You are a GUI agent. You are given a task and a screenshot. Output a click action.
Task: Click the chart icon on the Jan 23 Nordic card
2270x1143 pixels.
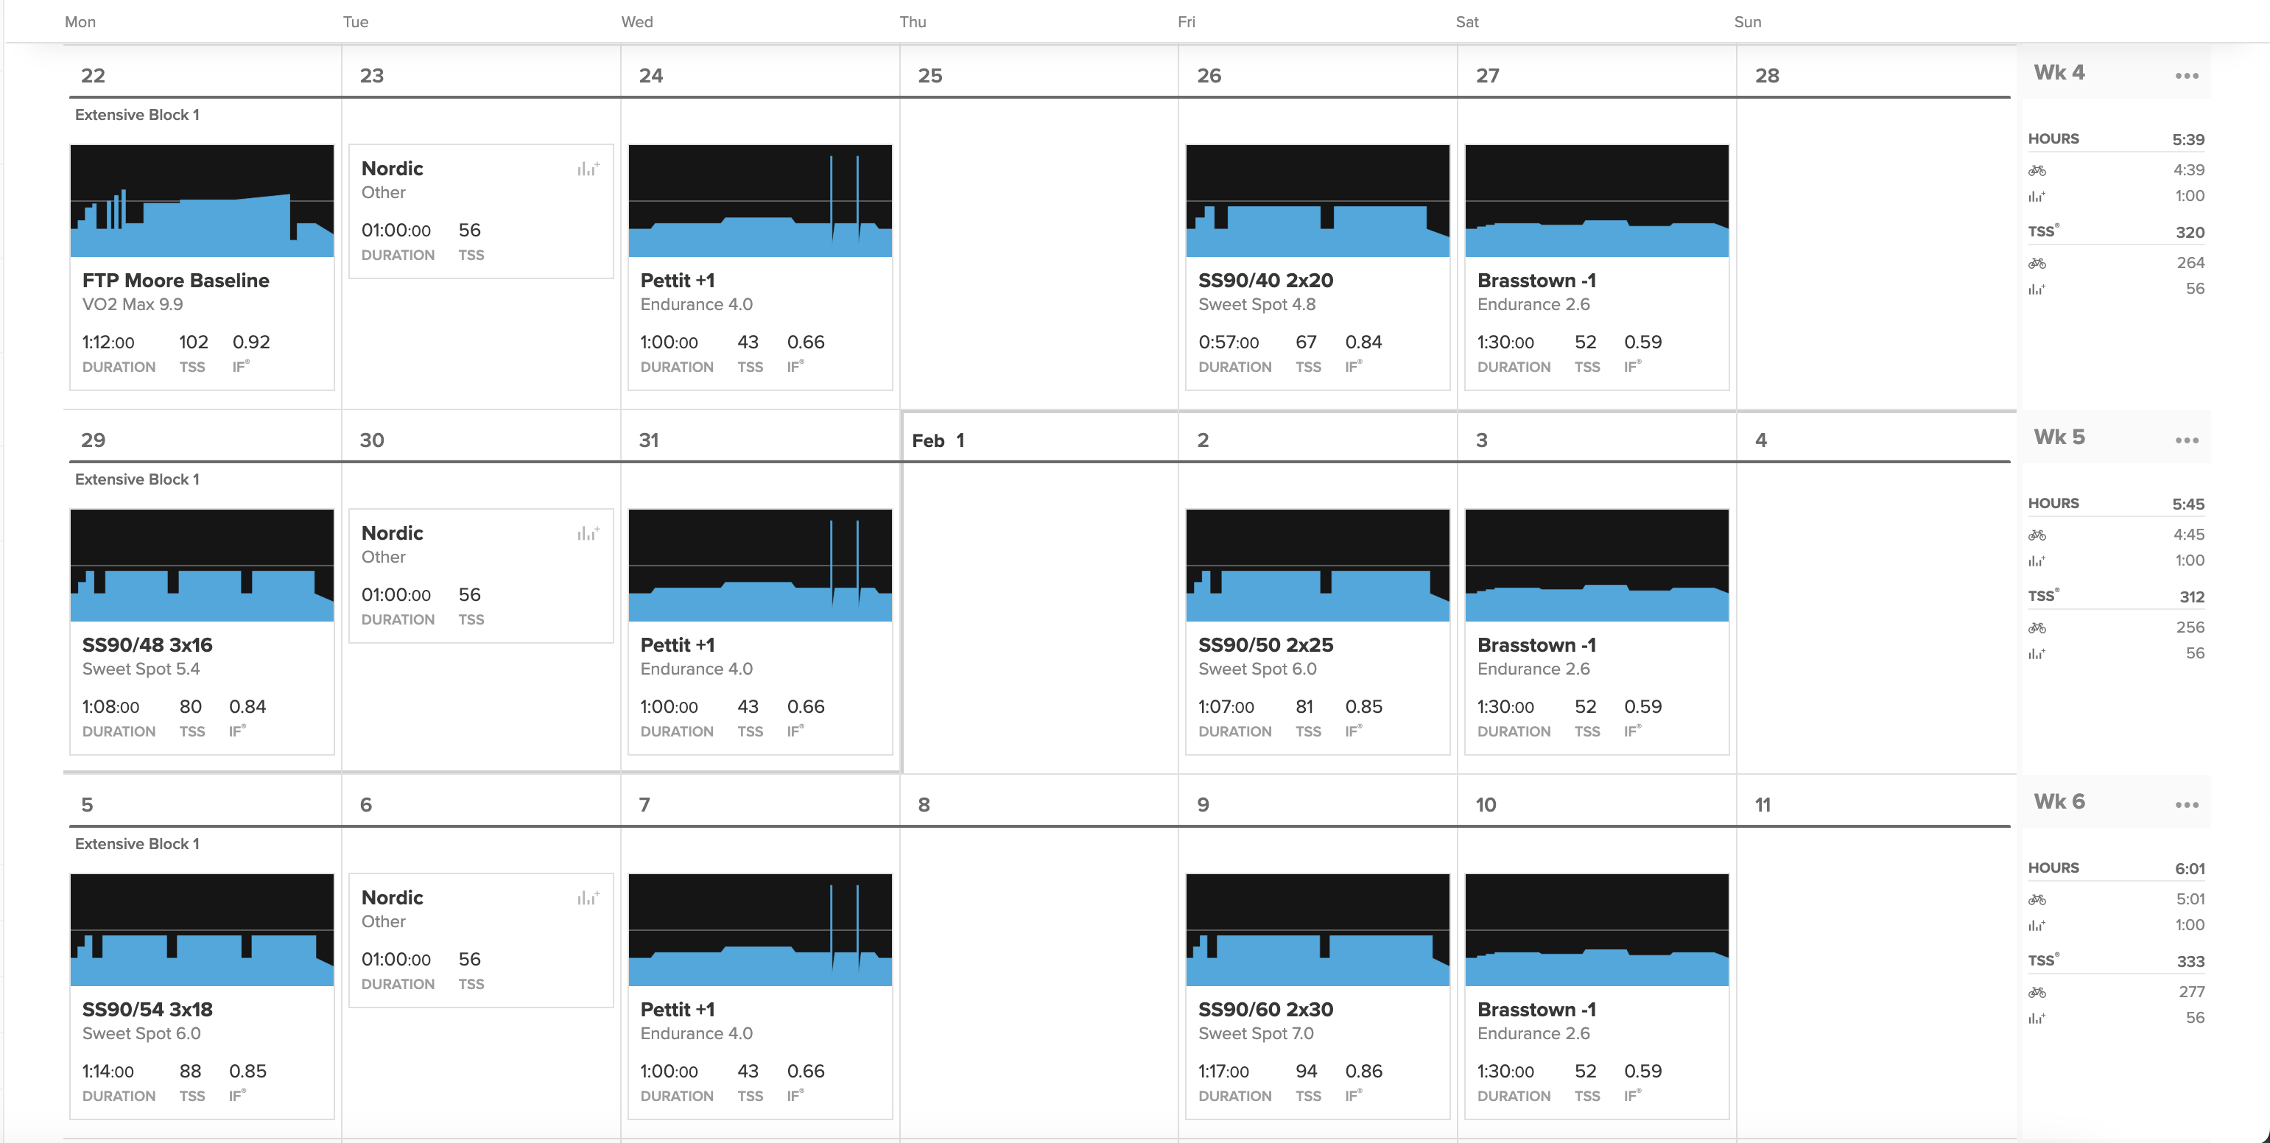588,169
